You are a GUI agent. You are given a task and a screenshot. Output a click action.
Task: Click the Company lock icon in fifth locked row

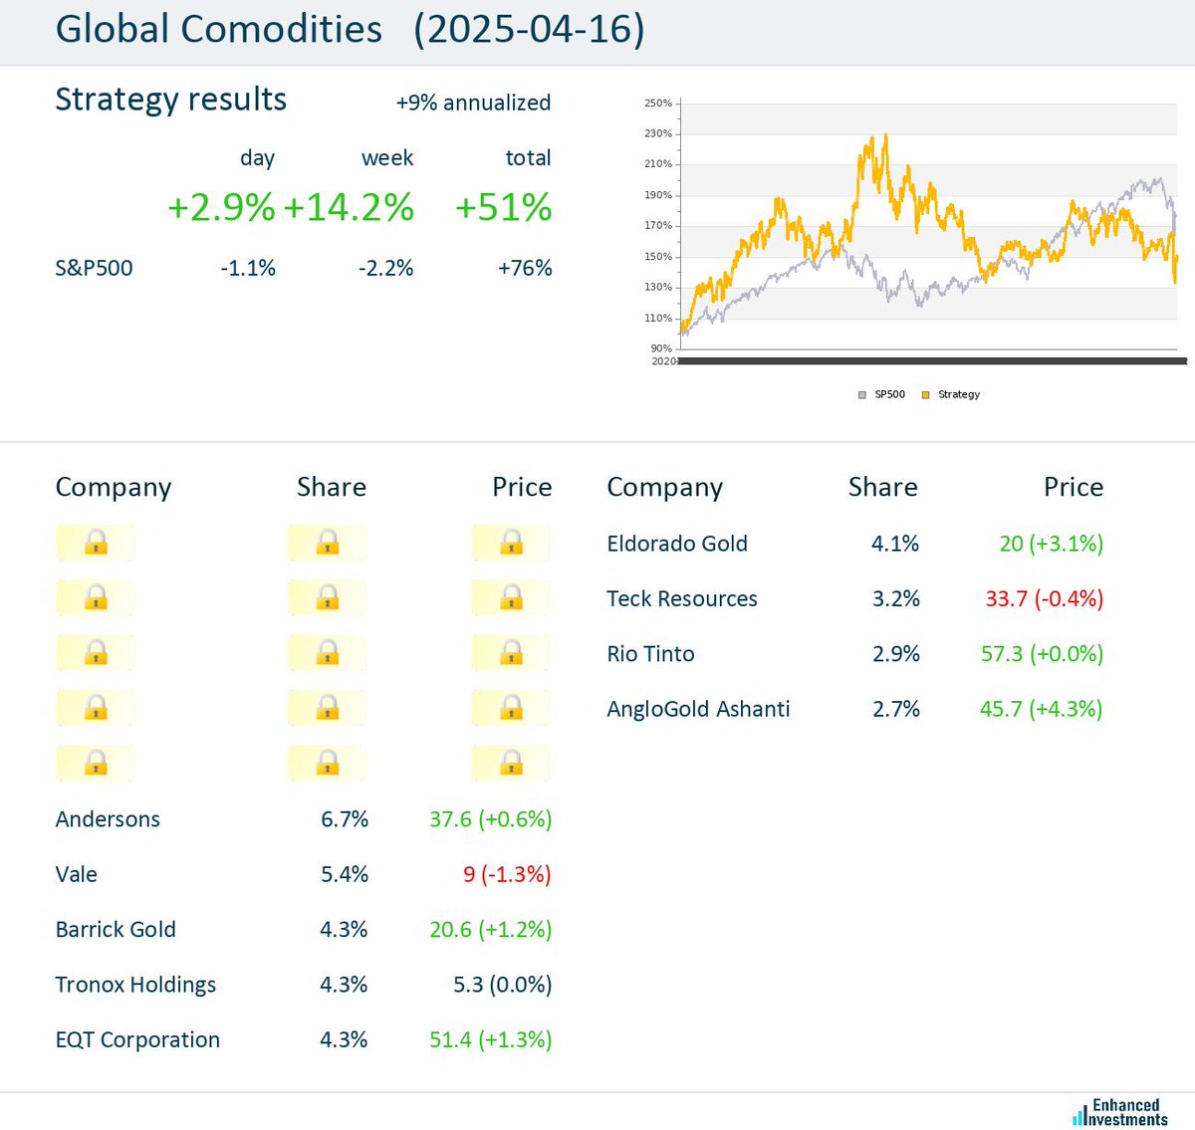[x=96, y=764]
